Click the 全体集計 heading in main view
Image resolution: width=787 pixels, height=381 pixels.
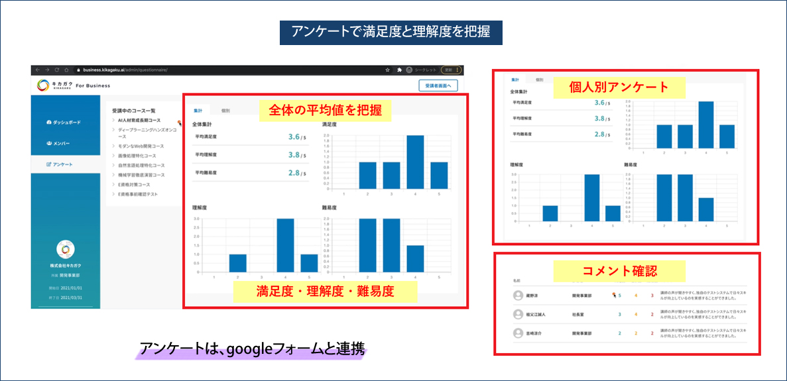[x=202, y=123]
